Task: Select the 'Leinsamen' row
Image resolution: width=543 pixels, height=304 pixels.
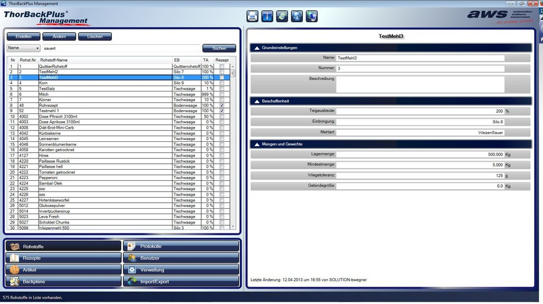Action: [x=119, y=139]
